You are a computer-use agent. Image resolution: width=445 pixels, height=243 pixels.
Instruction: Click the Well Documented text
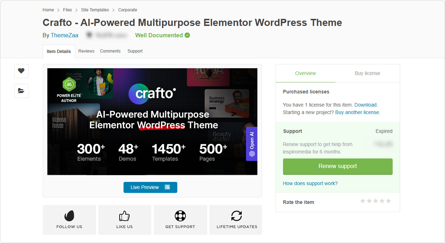pos(159,35)
